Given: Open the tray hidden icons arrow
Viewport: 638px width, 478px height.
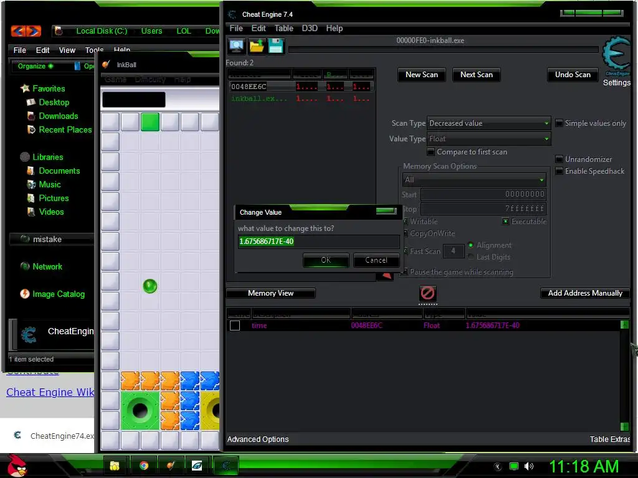Looking at the screenshot, I should point(498,467).
